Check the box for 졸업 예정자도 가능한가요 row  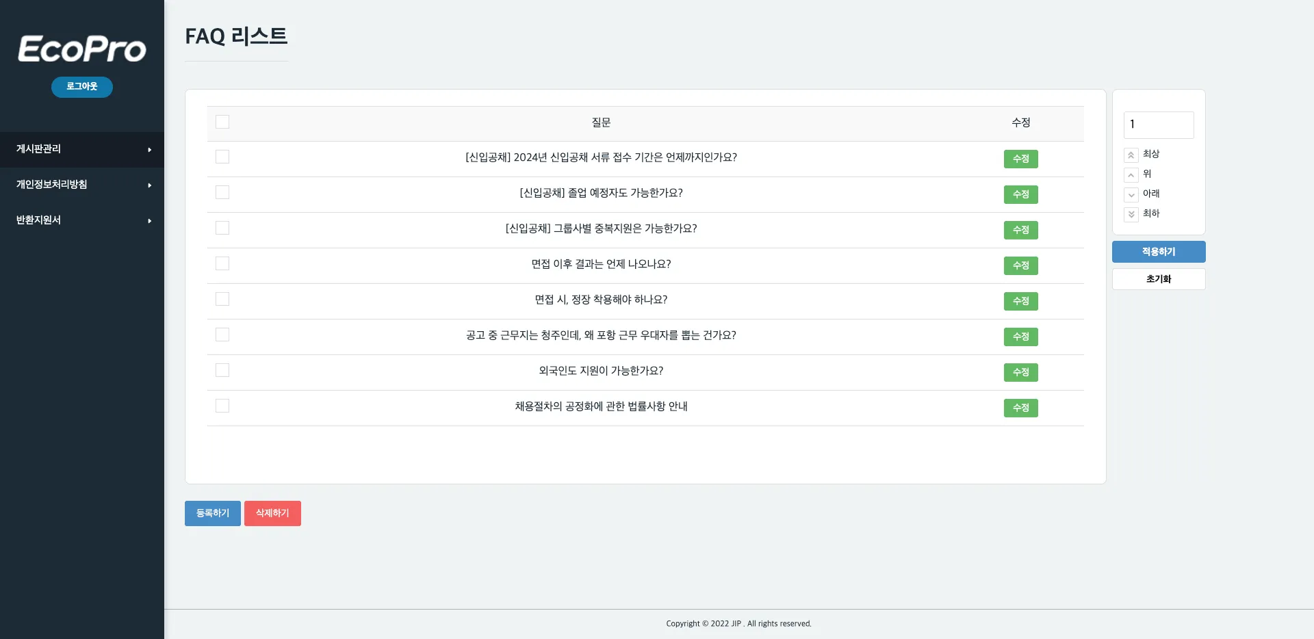tap(222, 192)
